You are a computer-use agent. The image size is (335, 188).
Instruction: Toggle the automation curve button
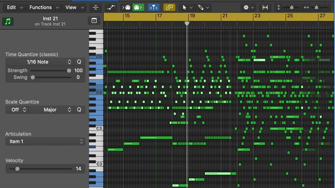click(x=111, y=7)
